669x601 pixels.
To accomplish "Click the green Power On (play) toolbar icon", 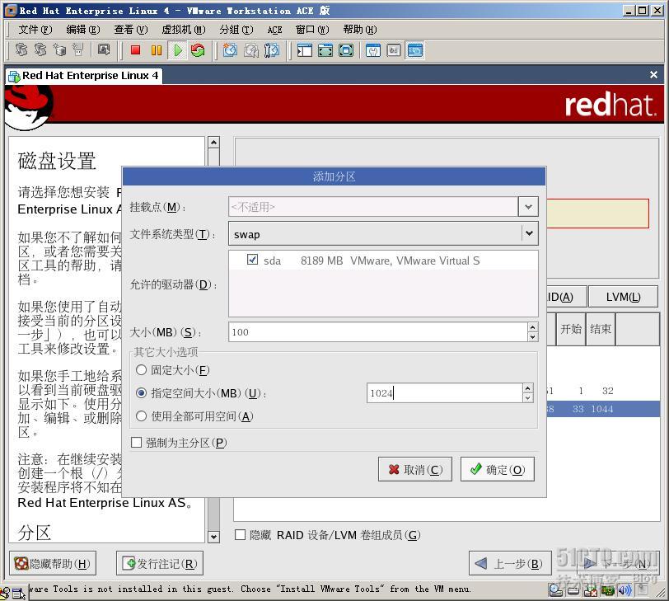I will point(177,50).
